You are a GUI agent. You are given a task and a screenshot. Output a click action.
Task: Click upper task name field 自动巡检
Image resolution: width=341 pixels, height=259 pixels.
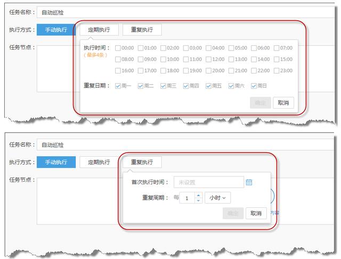(186, 12)
